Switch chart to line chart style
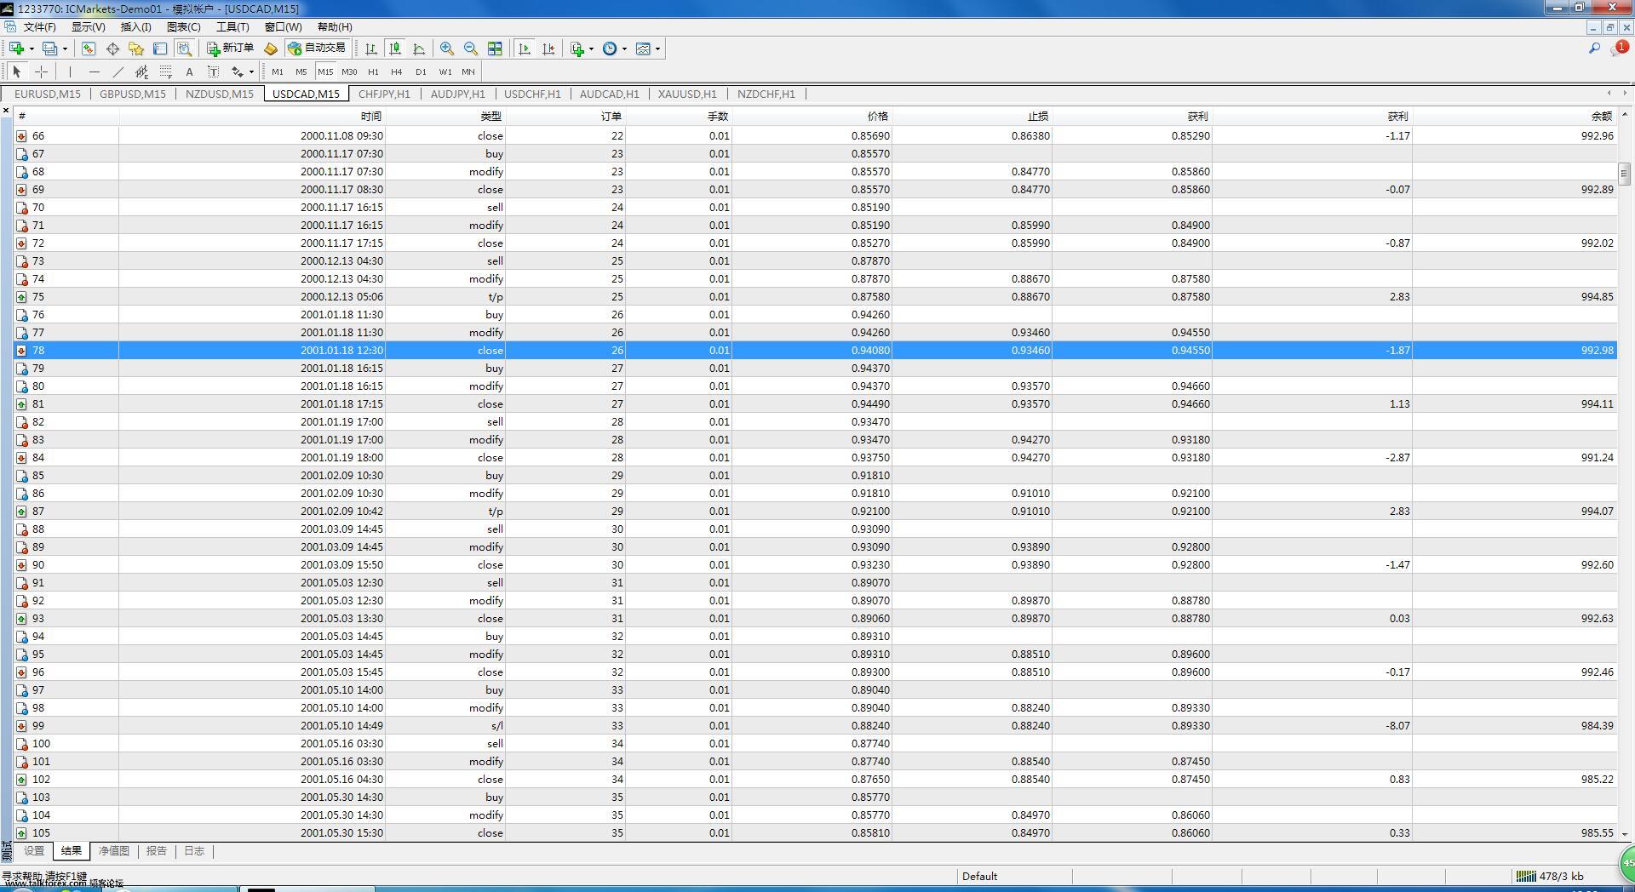 click(x=419, y=49)
